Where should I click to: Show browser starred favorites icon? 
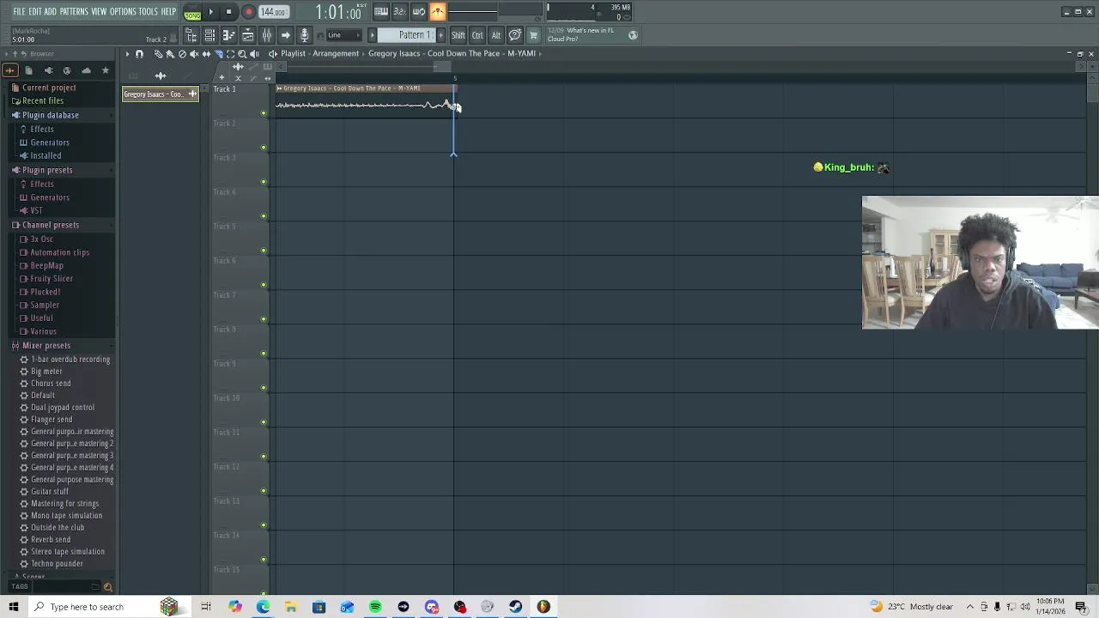pos(106,70)
